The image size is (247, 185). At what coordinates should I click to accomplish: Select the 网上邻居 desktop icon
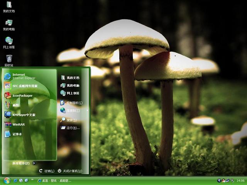tap(9, 41)
